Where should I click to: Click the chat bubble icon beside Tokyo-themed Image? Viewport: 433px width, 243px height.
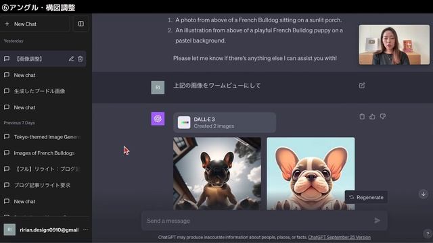coord(7,136)
